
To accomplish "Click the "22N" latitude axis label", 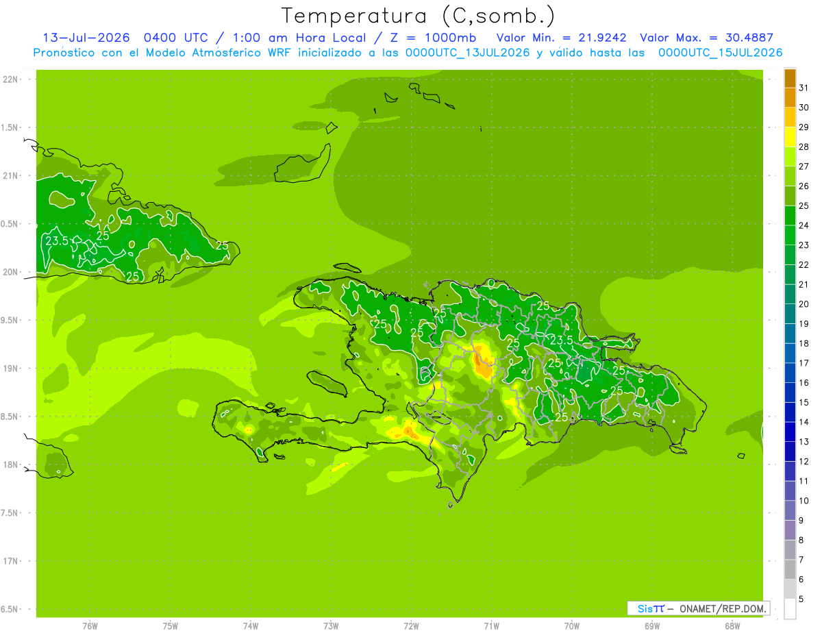I will pos(11,79).
